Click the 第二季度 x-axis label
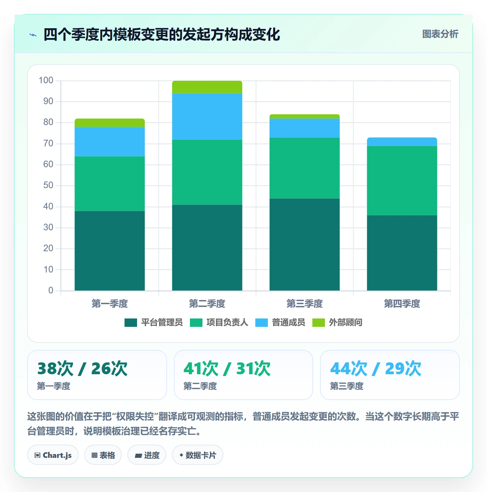The height and width of the screenshot is (492, 487). coord(207,304)
